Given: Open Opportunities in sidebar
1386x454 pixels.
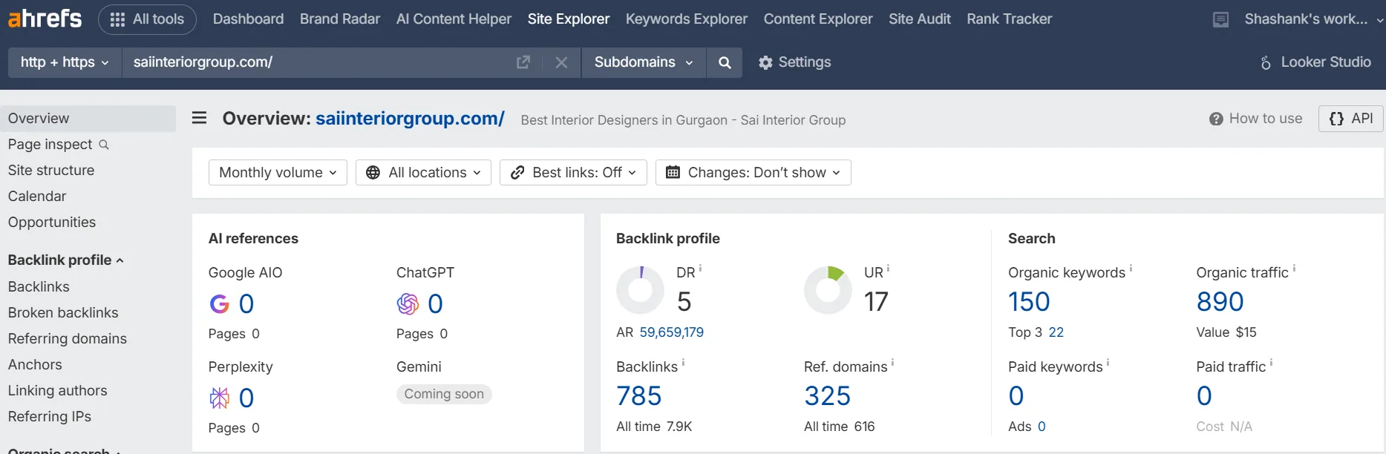Looking at the screenshot, I should (x=52, y=223).
